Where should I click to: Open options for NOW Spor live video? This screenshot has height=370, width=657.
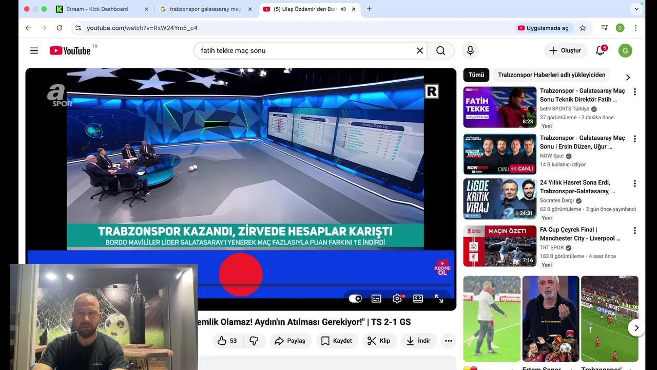click(635, 139)
